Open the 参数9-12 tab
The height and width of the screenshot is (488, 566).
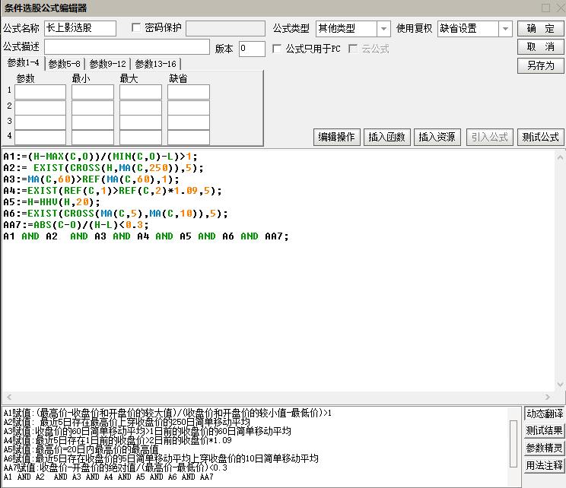[x=107, y=65]
